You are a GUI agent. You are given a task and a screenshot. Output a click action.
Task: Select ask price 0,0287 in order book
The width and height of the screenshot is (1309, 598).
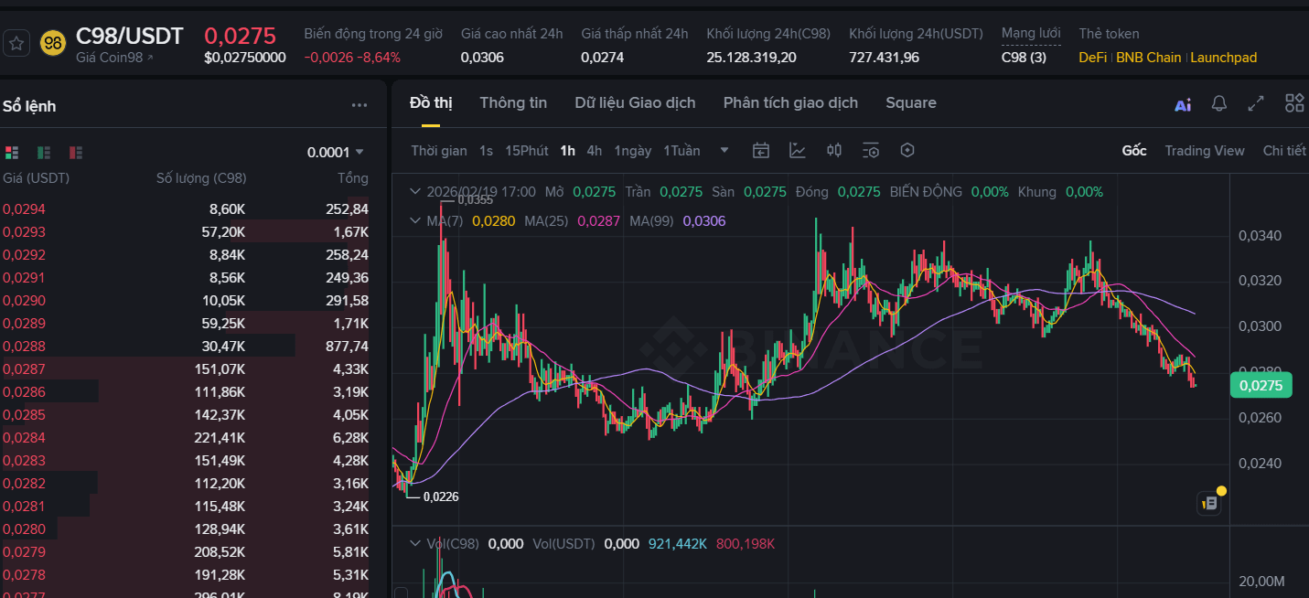pyautogui.click(x=24, y=369)
